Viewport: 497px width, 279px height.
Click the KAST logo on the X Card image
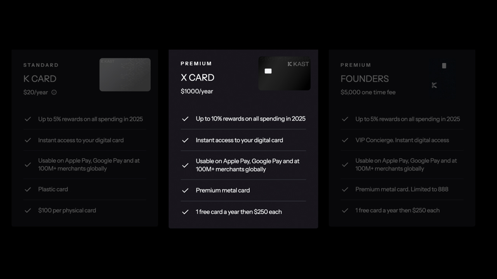pos(298,64)
